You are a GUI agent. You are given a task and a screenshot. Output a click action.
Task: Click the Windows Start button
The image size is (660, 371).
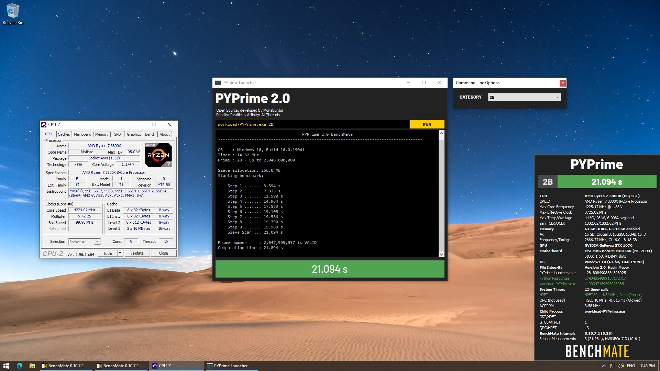[x=6, y=366]
